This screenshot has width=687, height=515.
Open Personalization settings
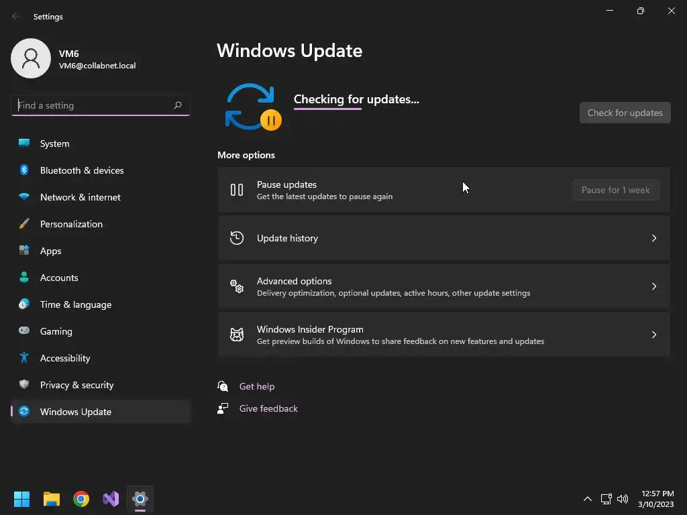pyautogui.click(x=101, y=224)
